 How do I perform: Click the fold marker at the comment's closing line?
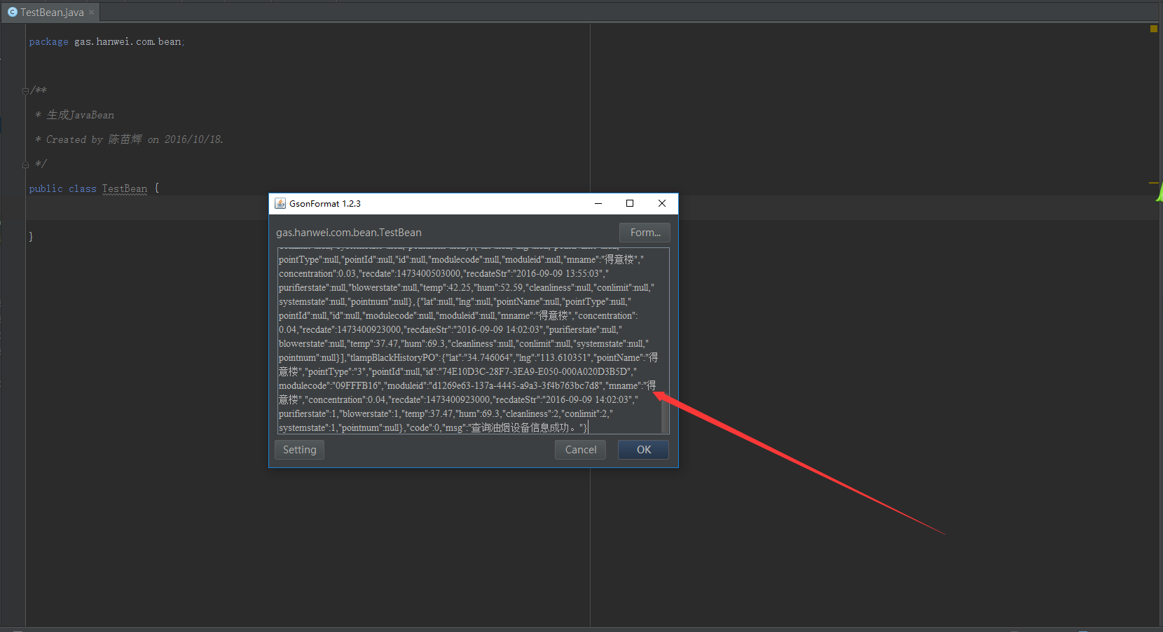[25, 164]
